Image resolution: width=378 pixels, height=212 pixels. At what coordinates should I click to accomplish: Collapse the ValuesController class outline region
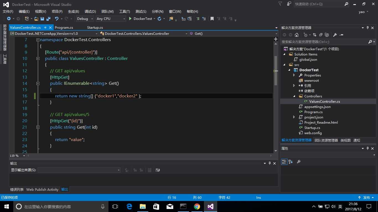click(38, 59)
